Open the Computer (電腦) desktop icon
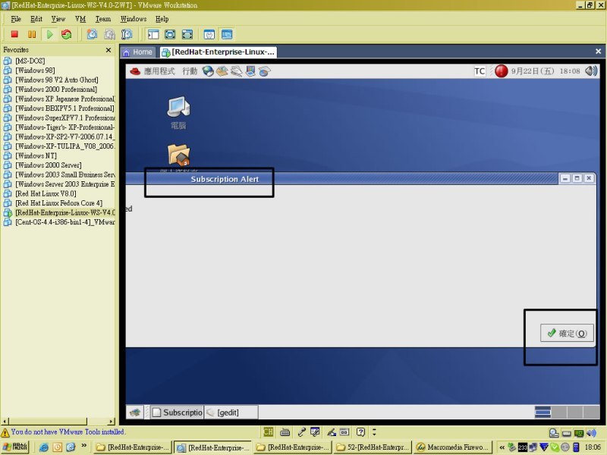 [178, 112]
